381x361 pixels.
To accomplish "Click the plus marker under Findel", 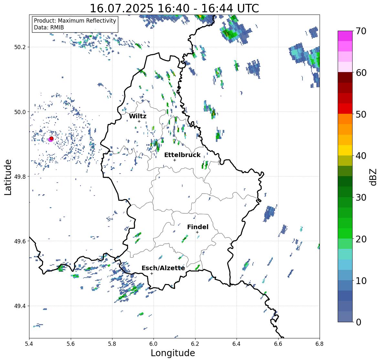I will 197,232.
